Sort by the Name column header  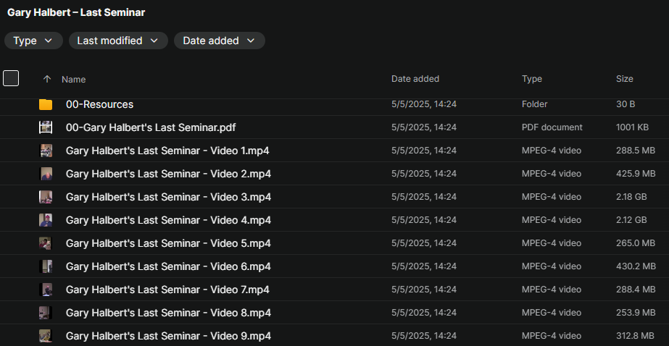pyautogui.click(x=74, y=80)
